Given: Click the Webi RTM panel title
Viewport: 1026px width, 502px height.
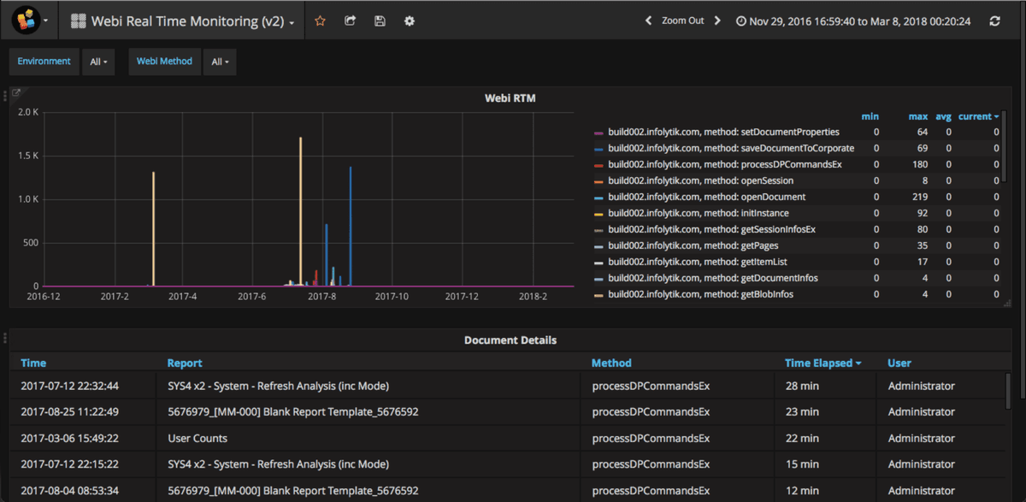Looking at the screenshot, I should click(511, 97).
